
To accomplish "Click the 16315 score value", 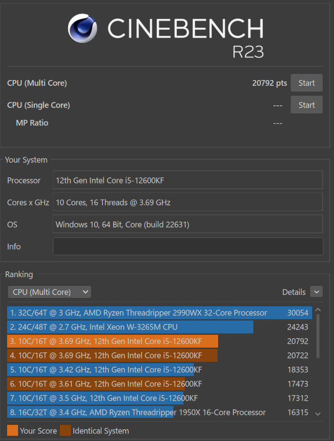I will [297, 413].
